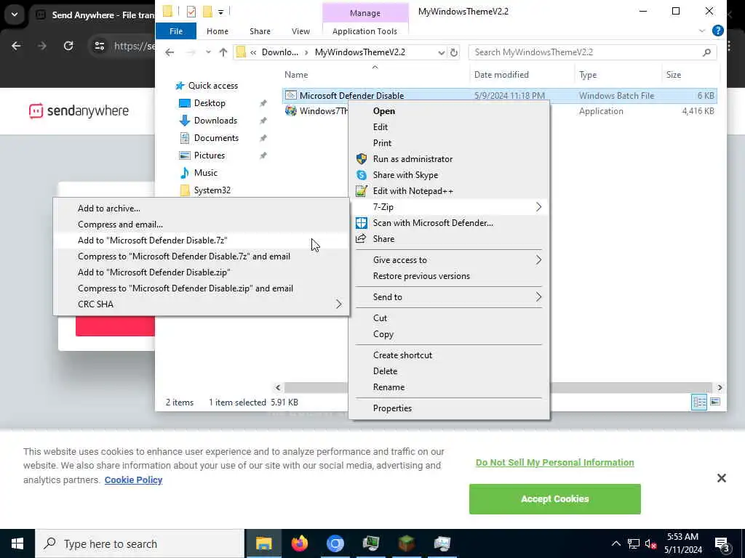Viewport: 745px width, 558px height.
Task: Click the Accept Cookies button
Action: (x=554, y=498)
